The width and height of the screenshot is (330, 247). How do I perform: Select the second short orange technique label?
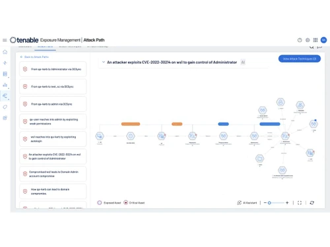[177, 124]
